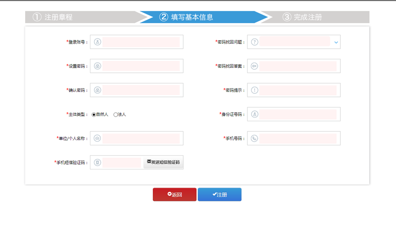The image size is (396, 236).
Task: Focus the 登录账号 input field
Action: coord(141,42)
